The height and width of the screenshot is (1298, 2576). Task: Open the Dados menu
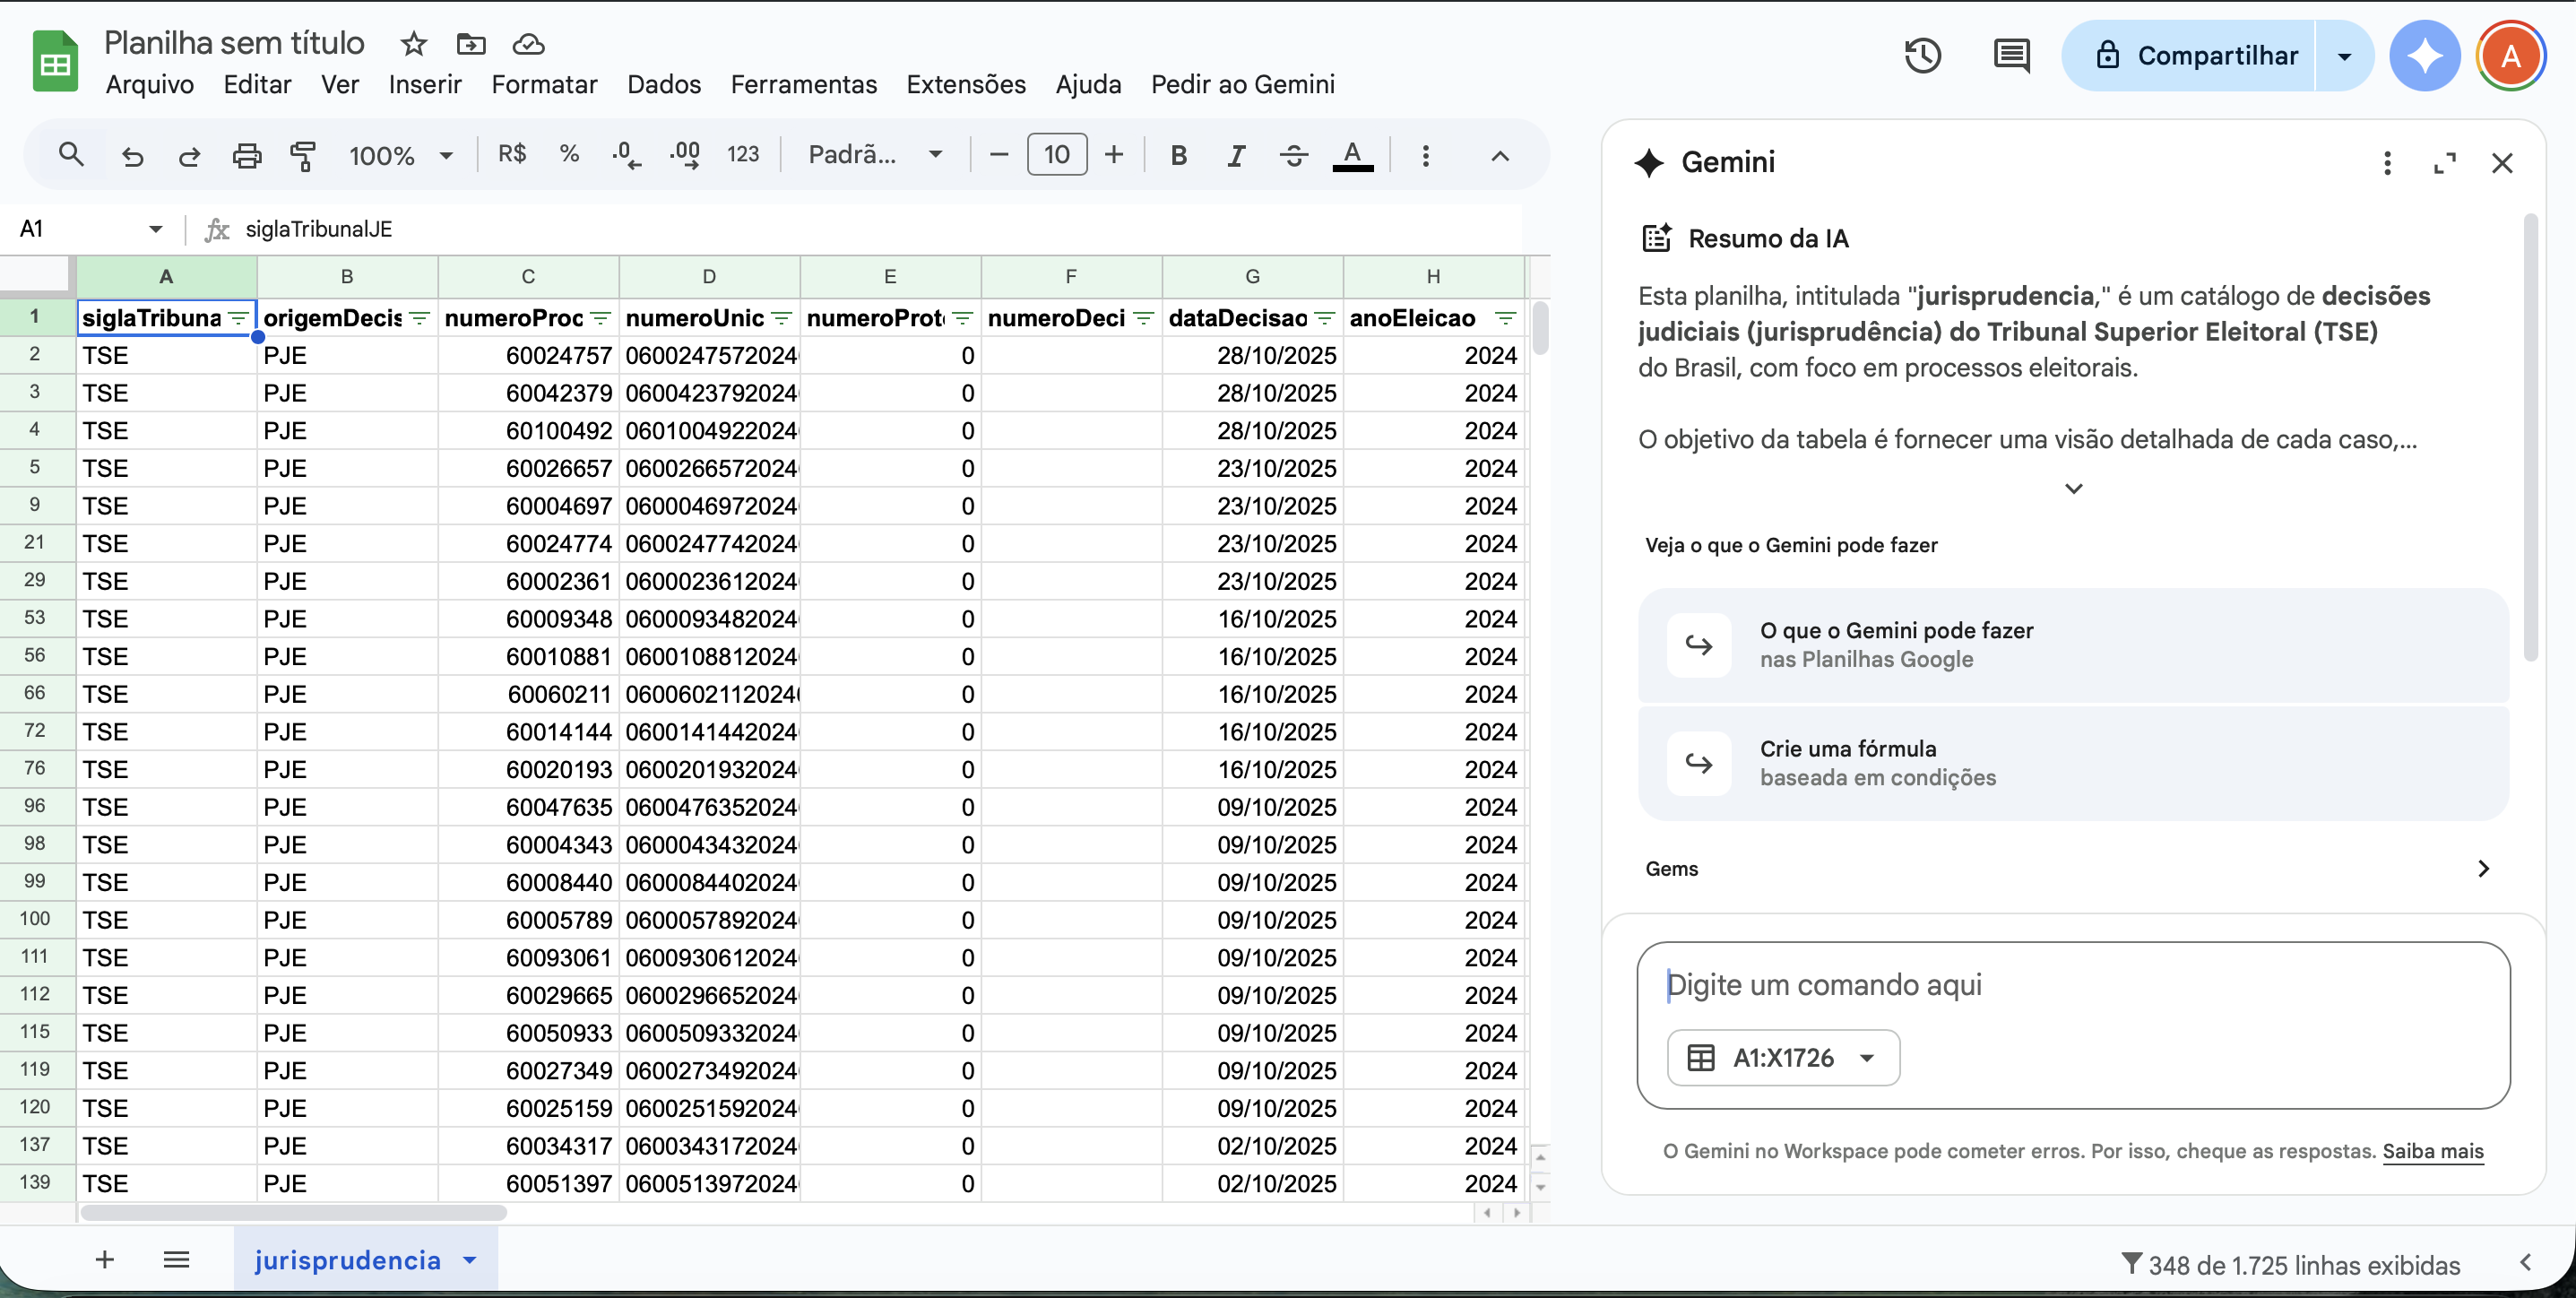click(663, 84)
